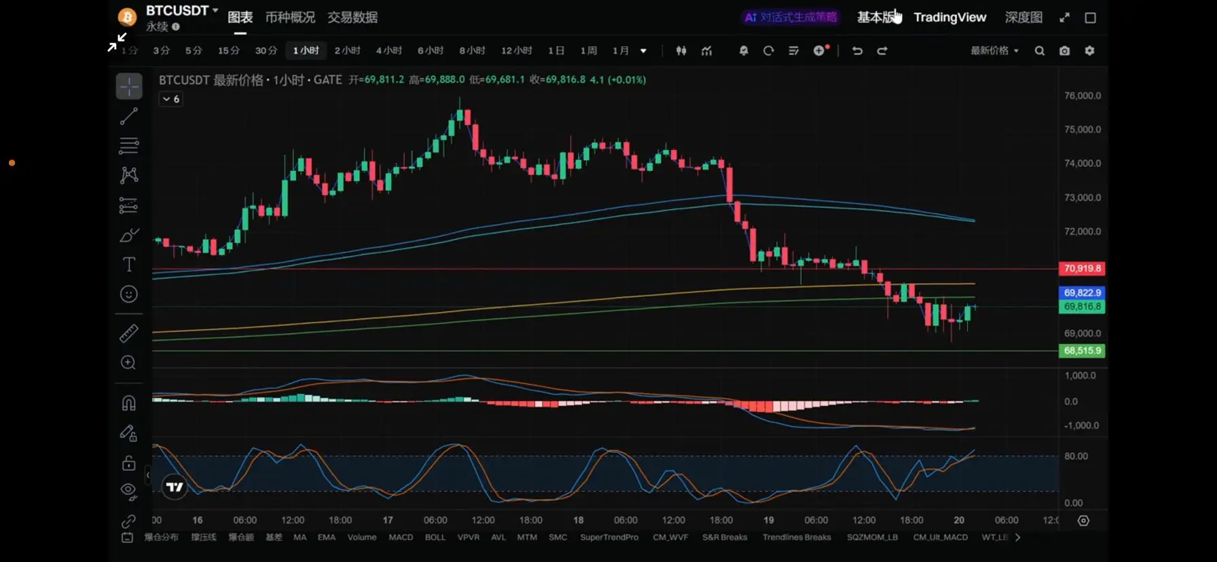Click the square layout icon at top right

pyautogui.click(x=1090, y=18)
